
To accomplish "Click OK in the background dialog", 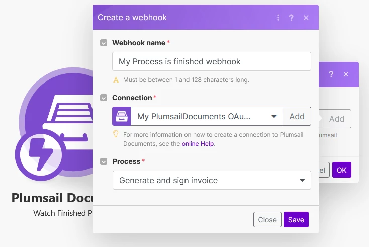I will coord(342,170).
